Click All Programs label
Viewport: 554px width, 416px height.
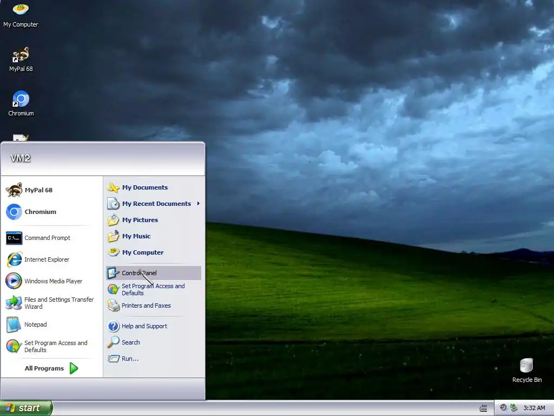click(44, 368)
